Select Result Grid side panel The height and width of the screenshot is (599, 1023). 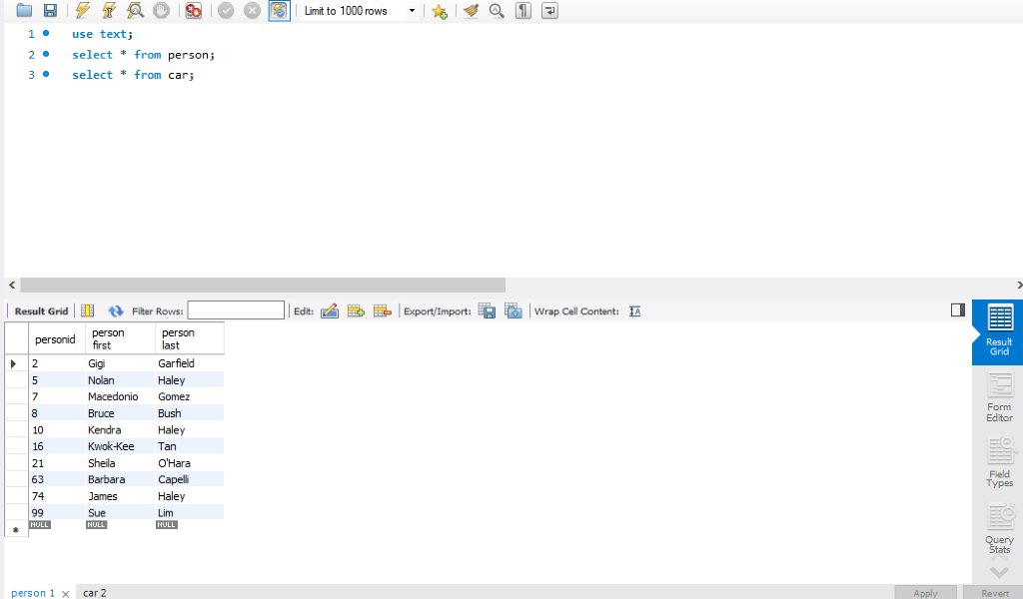[999, 330]
